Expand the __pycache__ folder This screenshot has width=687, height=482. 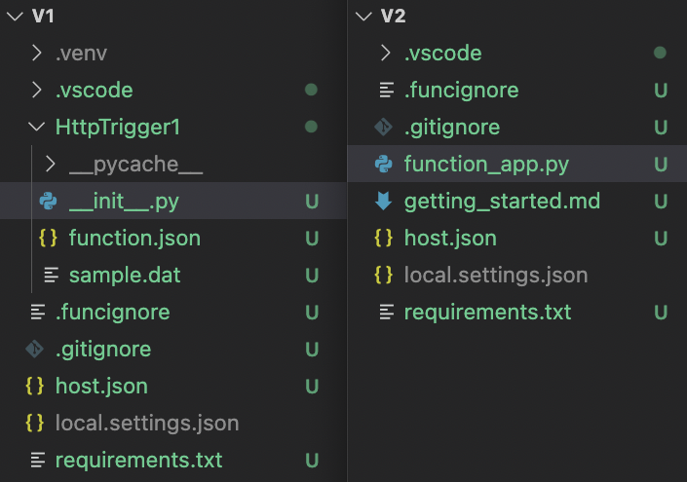(52, 165)
